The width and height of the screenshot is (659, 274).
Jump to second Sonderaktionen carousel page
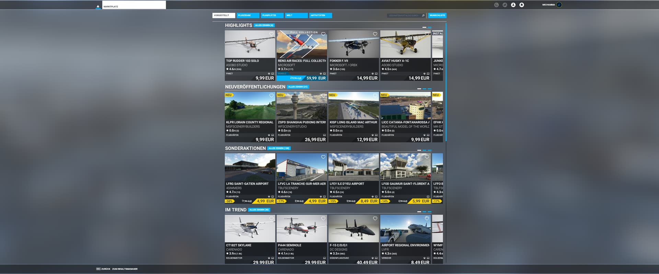coord(424,150)
